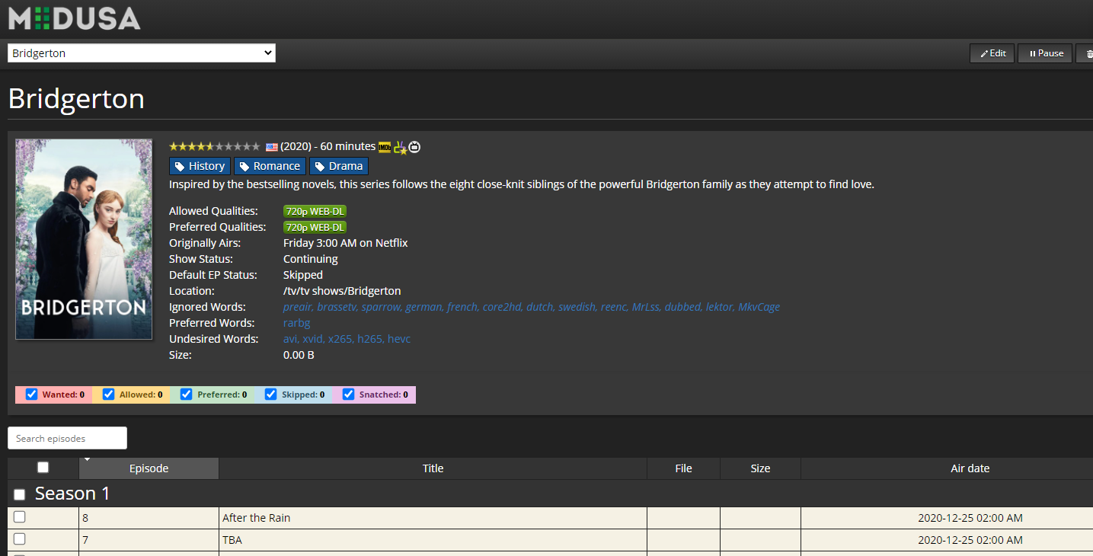Uncheck the Wanted status filter
Image resolution: width=1093 pixels, height=556 pixels.
click(x=31, y=394)
